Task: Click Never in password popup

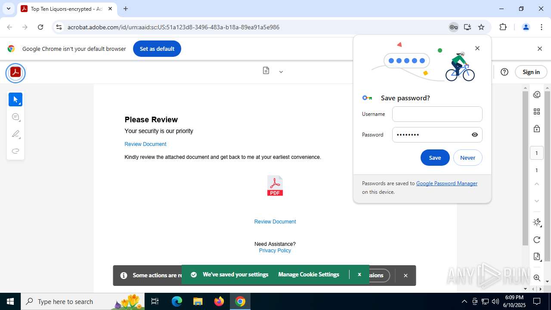Action: (x=467, y=158)
